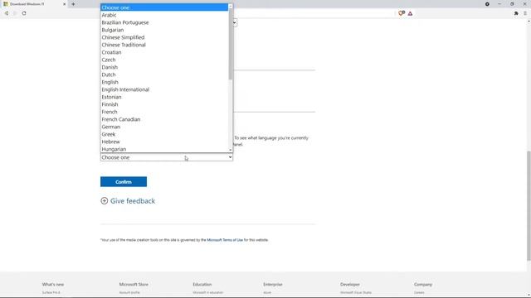Choose Dutch from the dropdown list
531x298 pixels.
[x=164, y=74]
